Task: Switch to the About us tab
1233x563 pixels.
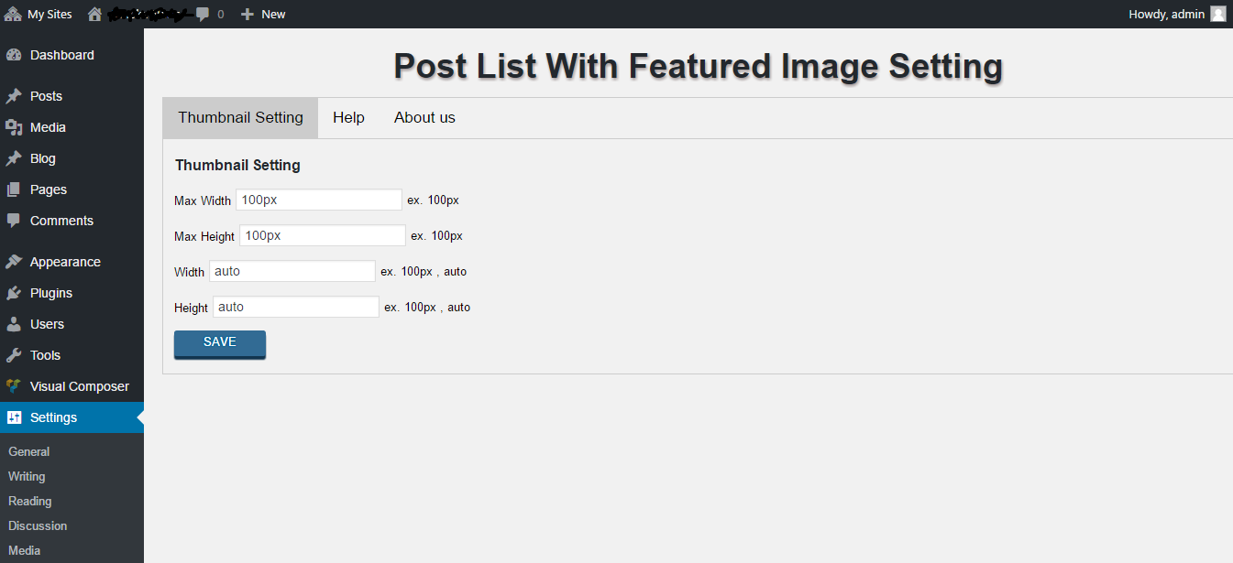Action: point(424,118)
